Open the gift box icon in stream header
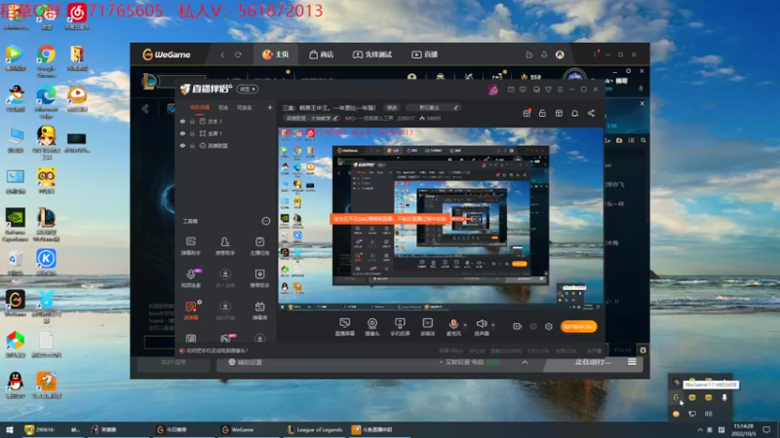 pos(526,113)
